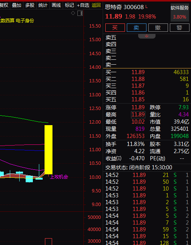Click the red L marker beside stock code
Image resolution: width=191 pixels, height=245 pixels.
(146, 6)
